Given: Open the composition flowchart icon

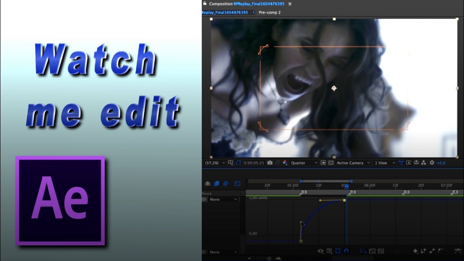Looking at the screenshot, I should (x=423, y=163).
